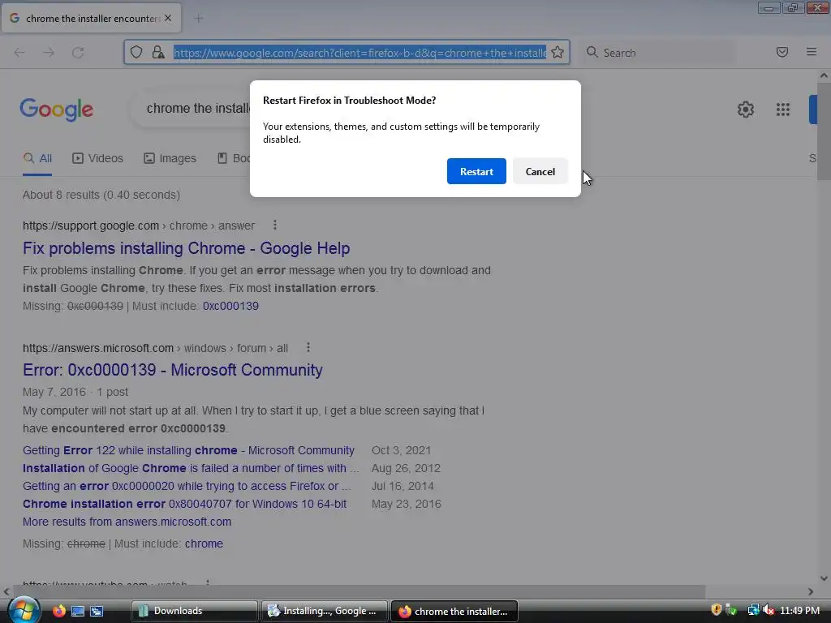This screenshot has width=831, height=623.
Task: Open 'Getting an error 0xc0000020' link
Action: pyautogui.click(x=187, y=486)
